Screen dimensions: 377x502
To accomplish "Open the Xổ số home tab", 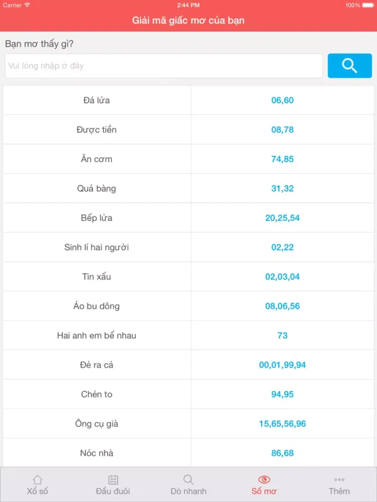I will coord(38,485).
